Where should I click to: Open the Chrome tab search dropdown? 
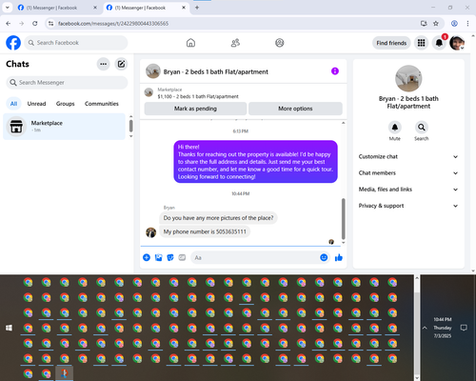(7, 8)
